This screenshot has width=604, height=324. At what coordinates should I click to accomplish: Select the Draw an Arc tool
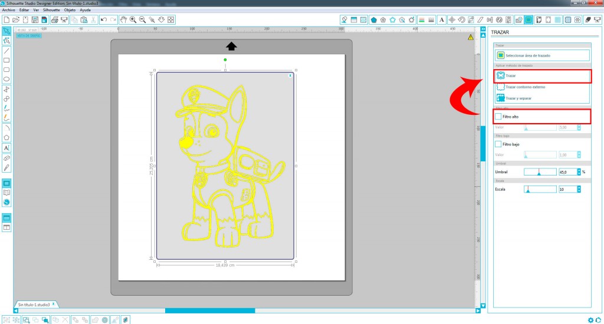coord(6,128)
